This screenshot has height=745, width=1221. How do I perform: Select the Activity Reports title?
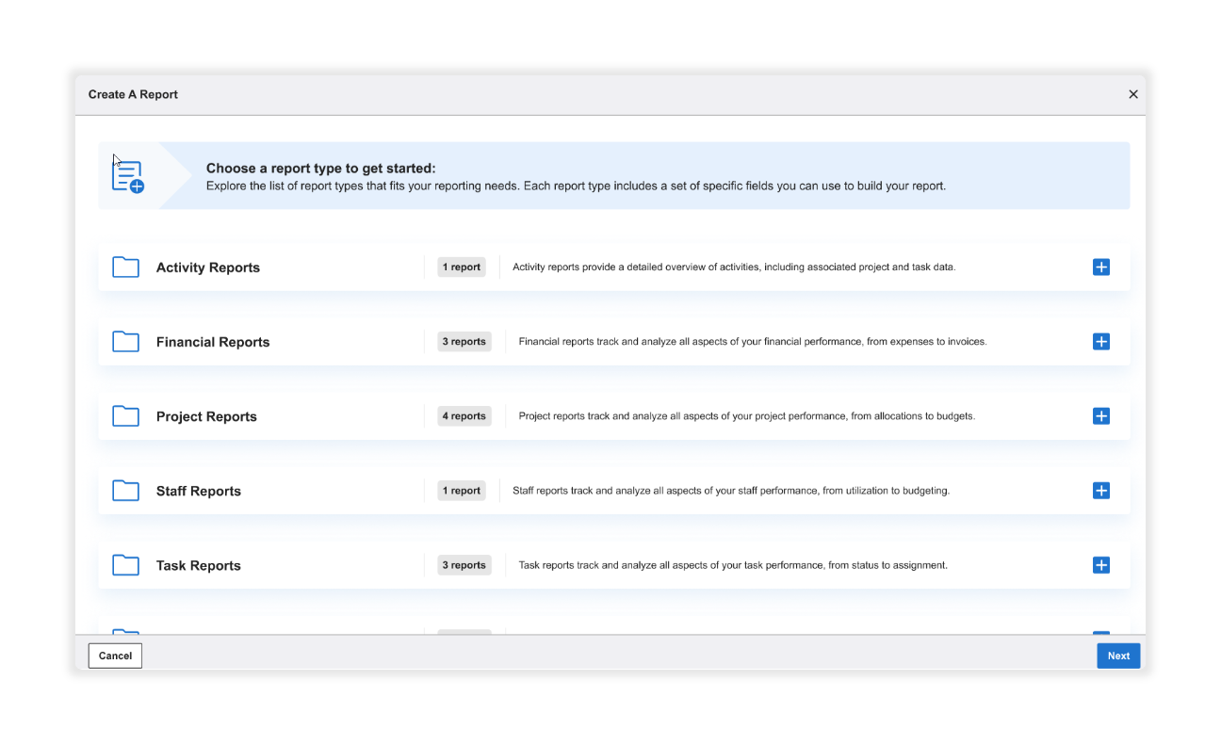(208, 267)
